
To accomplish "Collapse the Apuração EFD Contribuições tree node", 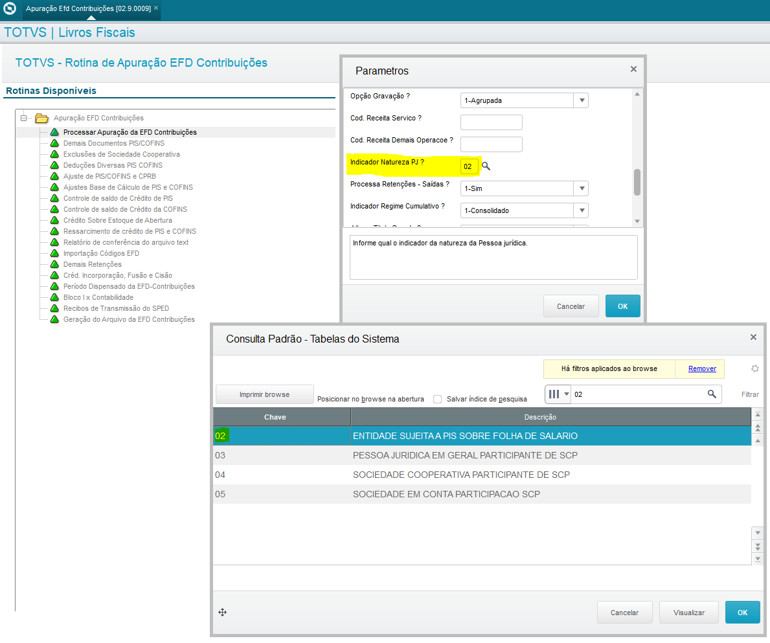I will [x=23, y=118].
